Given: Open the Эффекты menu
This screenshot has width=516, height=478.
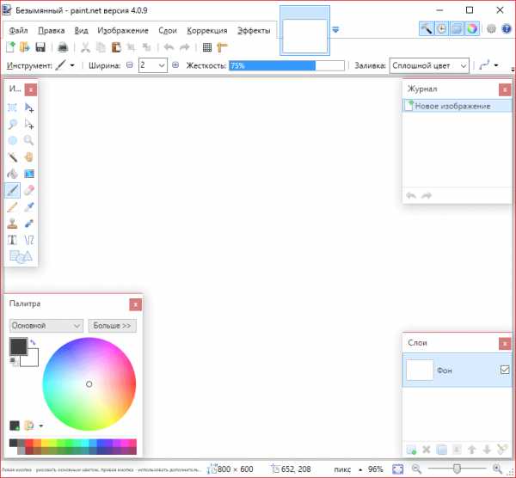Looking at the screenshot, I should tap(254, 31).
